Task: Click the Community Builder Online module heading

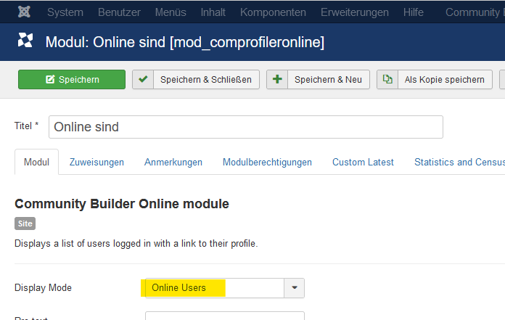Action: [122, 204]
